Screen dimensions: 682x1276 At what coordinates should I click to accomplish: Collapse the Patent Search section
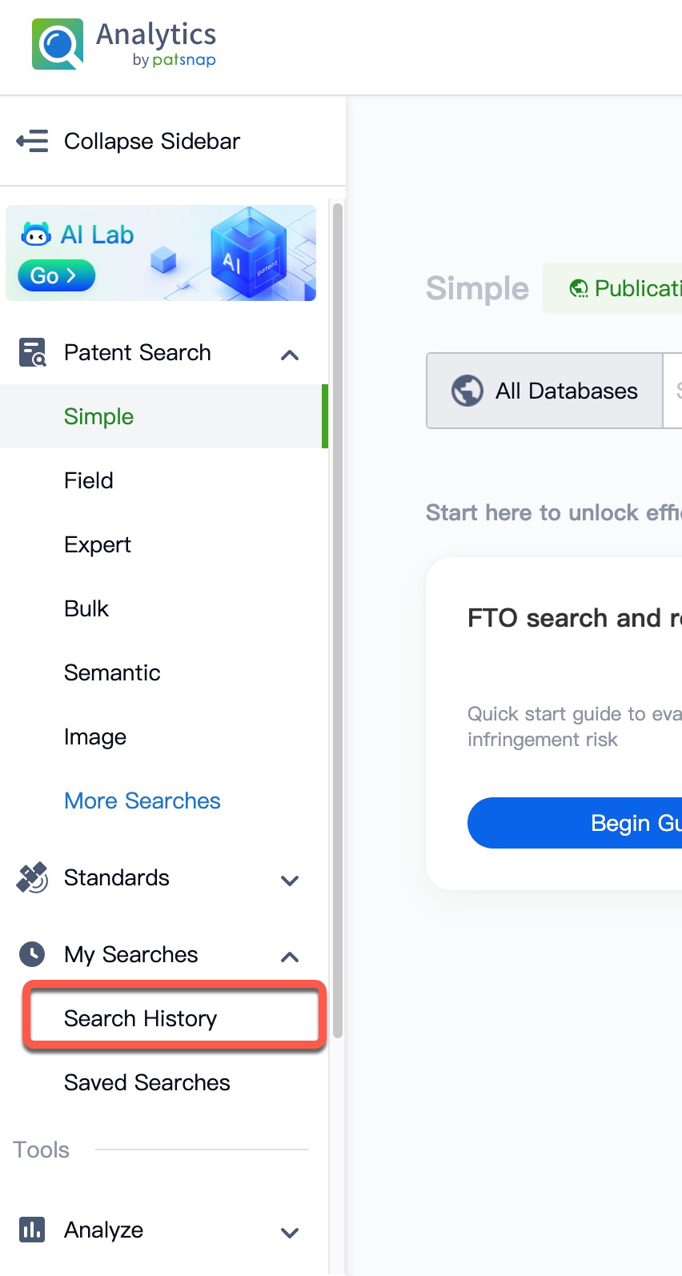click(x=291, y=354)
